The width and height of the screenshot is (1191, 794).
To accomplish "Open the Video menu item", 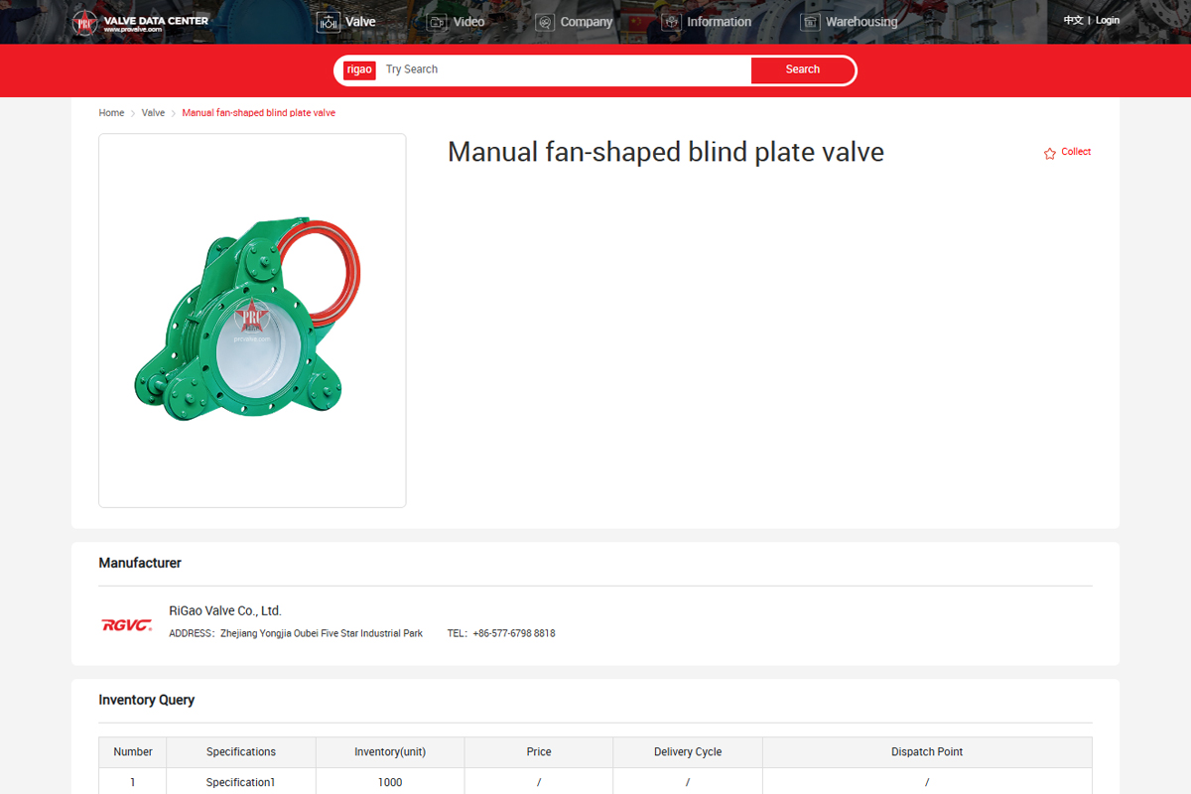I will (468, 22).
